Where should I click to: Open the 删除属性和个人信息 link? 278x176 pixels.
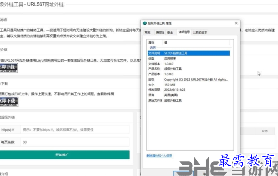coord(159,156)
